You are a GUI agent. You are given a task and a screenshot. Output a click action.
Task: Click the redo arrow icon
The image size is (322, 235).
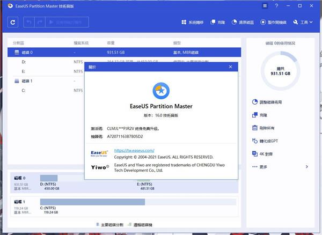pos(40,22)
